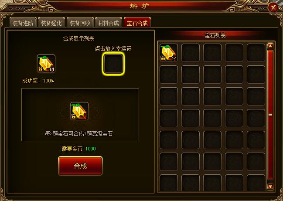Click the first empty slot in second row
Screen dimensions: 283x201
169,75
